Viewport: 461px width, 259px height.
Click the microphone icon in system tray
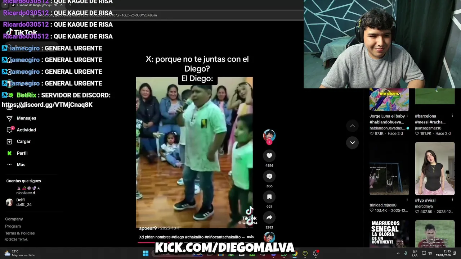406,253
